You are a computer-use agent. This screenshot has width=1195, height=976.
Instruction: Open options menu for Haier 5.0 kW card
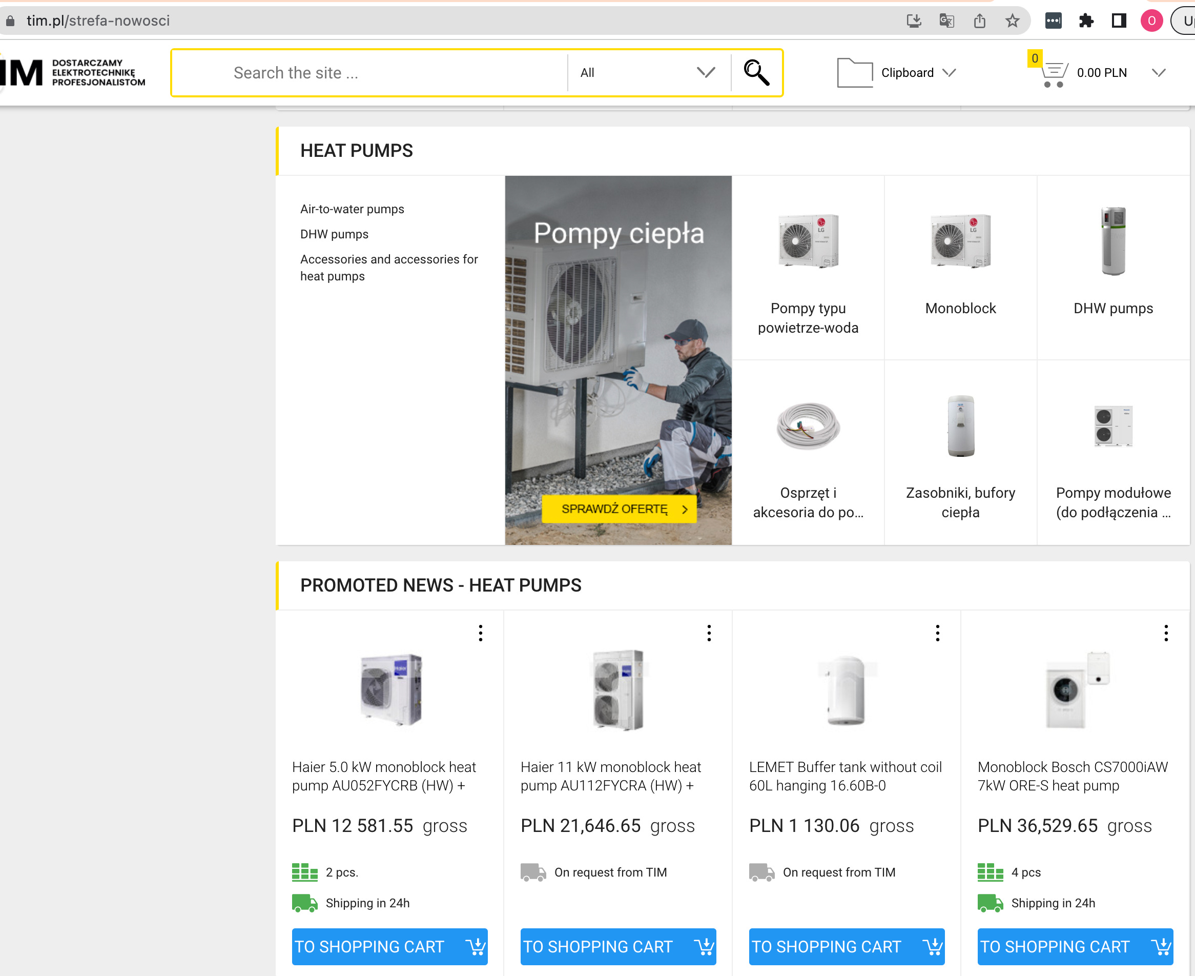tap(481, 633)
